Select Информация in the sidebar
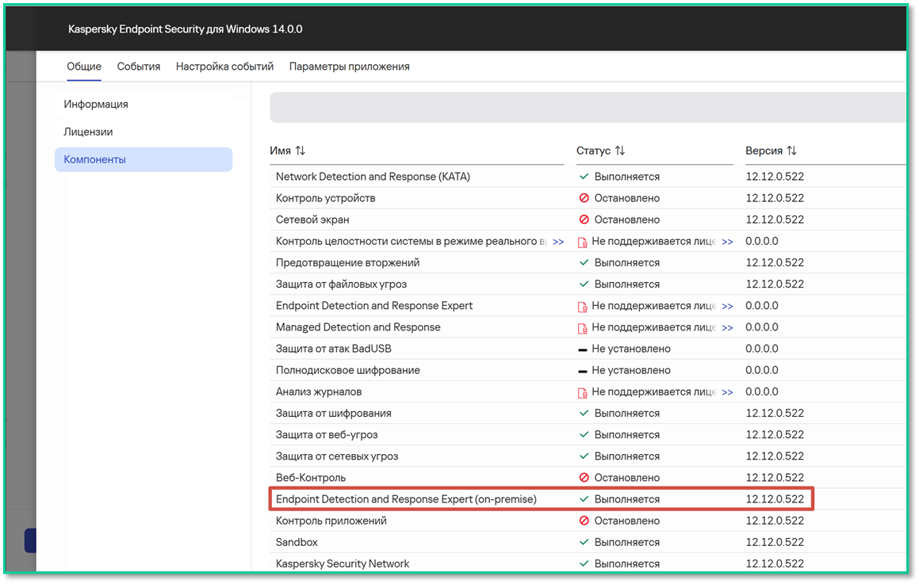Screen dimensions: 919x584 click(x=96, y=105)
